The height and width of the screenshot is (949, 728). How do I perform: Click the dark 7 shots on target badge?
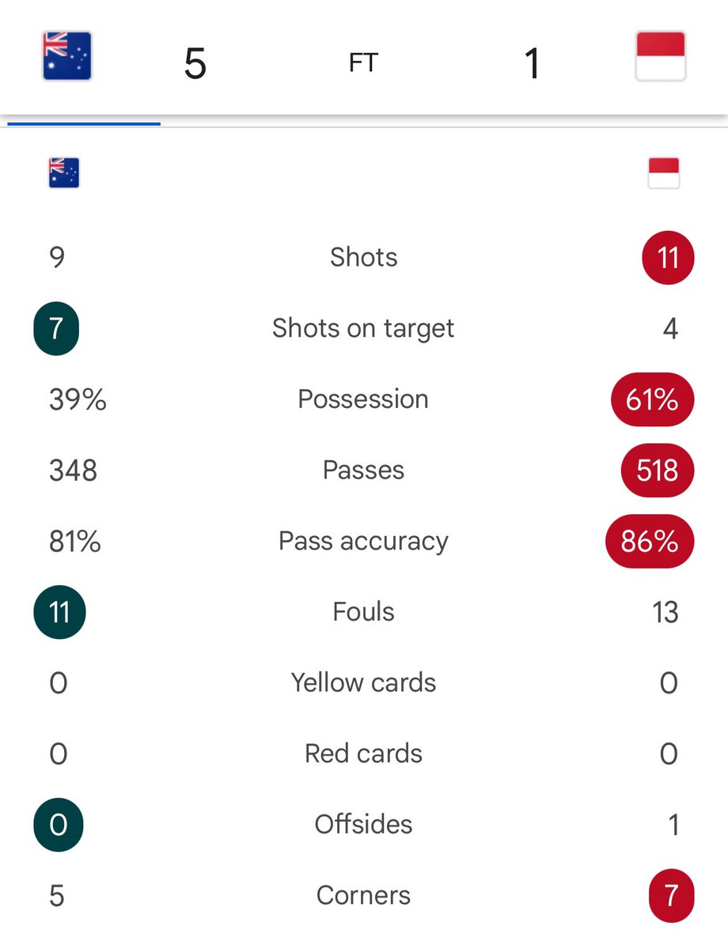(x=56, y=328)
